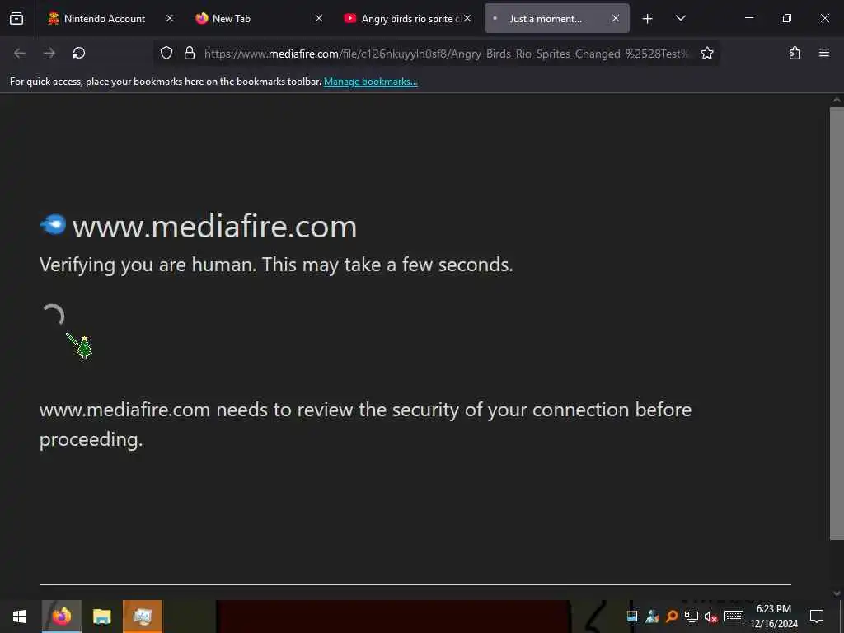This screenshot has height=633, width=844.
Task: Open the touch keyboard tray icon
Action: (x=734, y=617)
